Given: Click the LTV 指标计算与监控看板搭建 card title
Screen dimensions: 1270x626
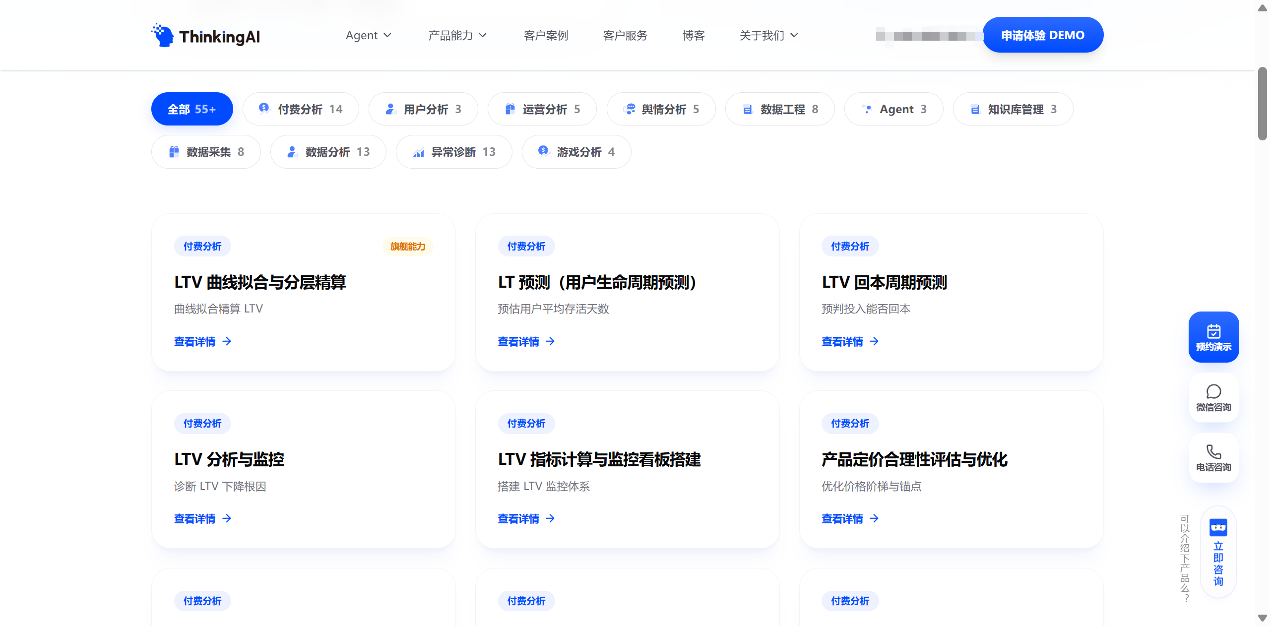Looking at the screenshot, I should point(599,459).
